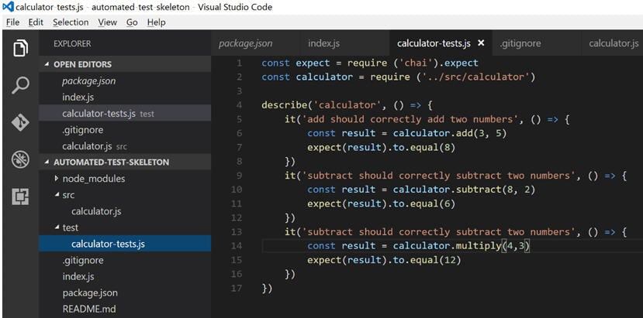Open .gitignore in the project tree
The image size is (643, 318).
(x=125, y=260)
